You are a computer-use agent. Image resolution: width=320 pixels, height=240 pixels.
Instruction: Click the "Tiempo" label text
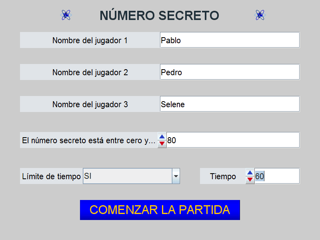(x=223, y=176)
